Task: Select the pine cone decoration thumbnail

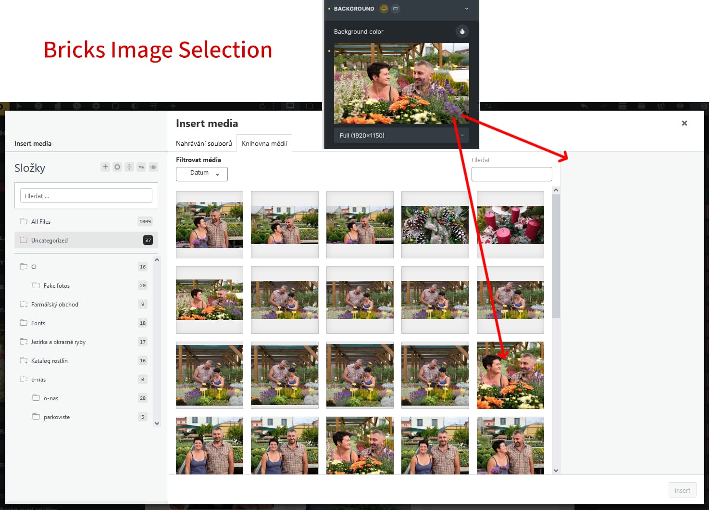Action: (435, 225)
